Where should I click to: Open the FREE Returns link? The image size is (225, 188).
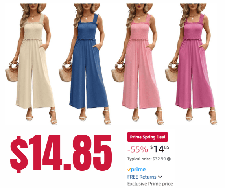coord(142,177)
